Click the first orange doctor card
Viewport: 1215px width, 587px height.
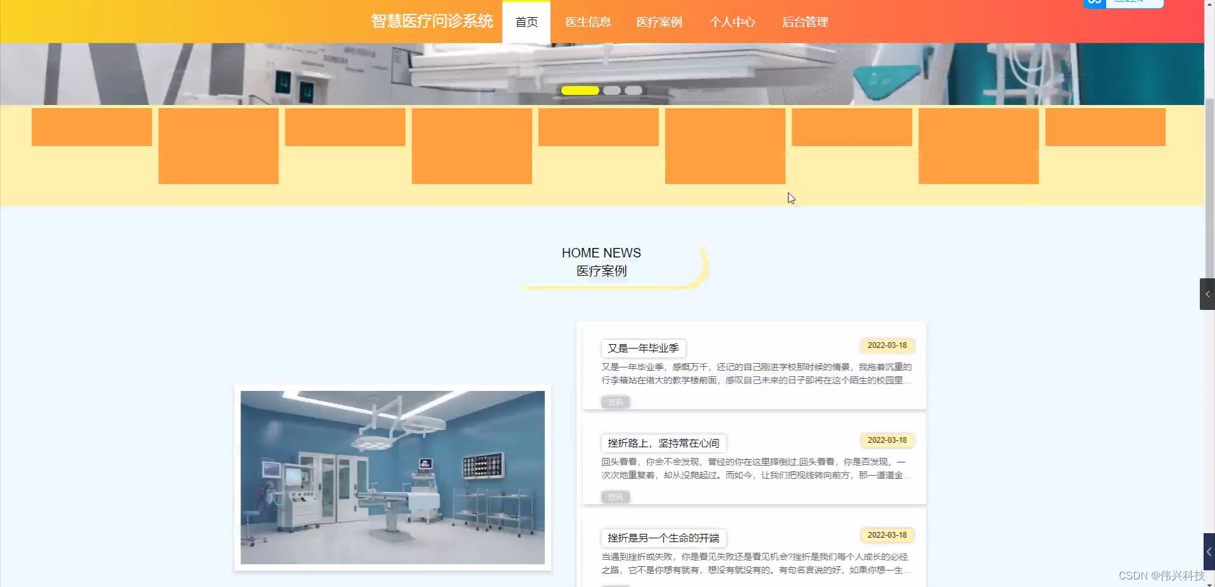[x=91, y=127]
